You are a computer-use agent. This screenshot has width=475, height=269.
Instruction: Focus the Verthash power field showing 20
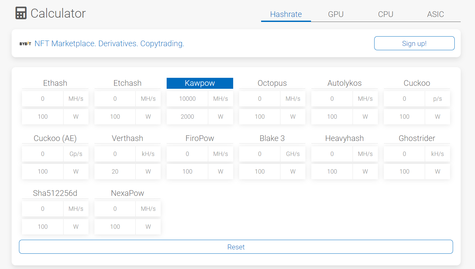pos(115,172)
